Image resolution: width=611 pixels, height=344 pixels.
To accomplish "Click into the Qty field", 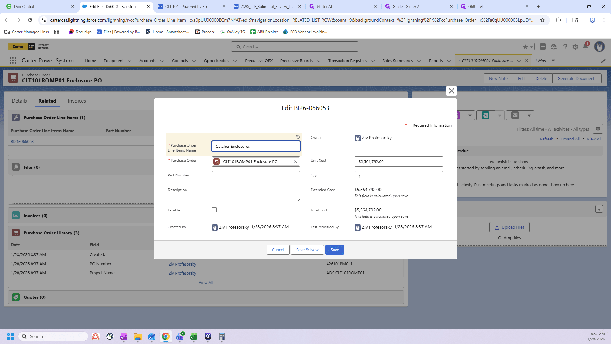I will click(398, 176).
